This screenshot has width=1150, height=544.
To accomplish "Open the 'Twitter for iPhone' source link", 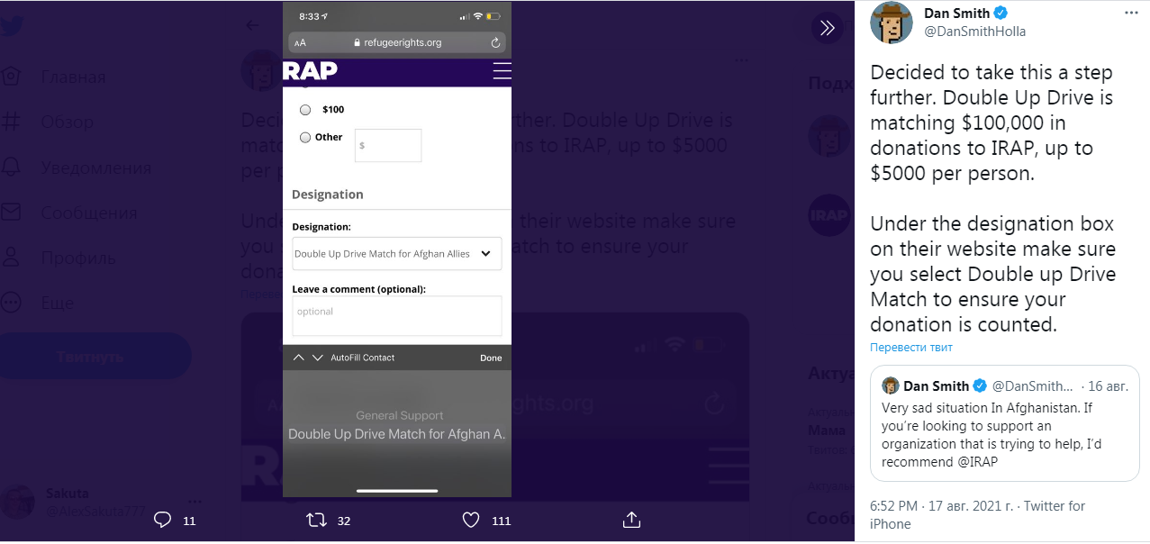I will (978, 515).
